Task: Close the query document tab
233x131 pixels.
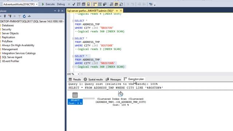Action: click(x=121, y=11)
